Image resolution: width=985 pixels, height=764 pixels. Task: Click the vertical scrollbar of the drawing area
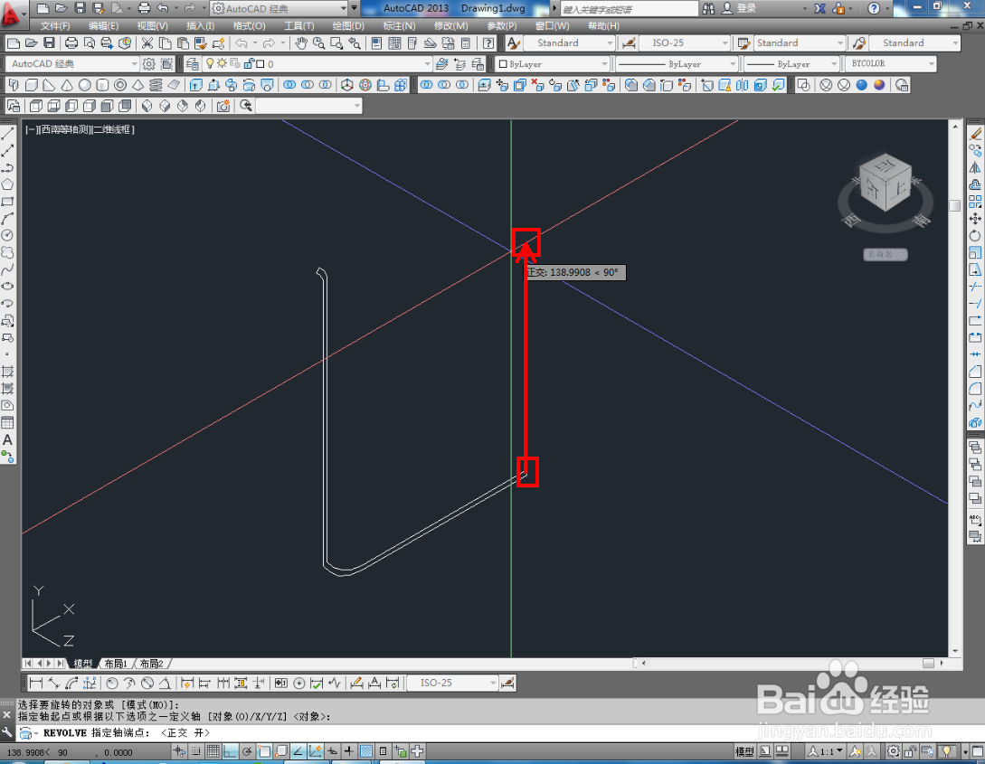tap(955, 389)
